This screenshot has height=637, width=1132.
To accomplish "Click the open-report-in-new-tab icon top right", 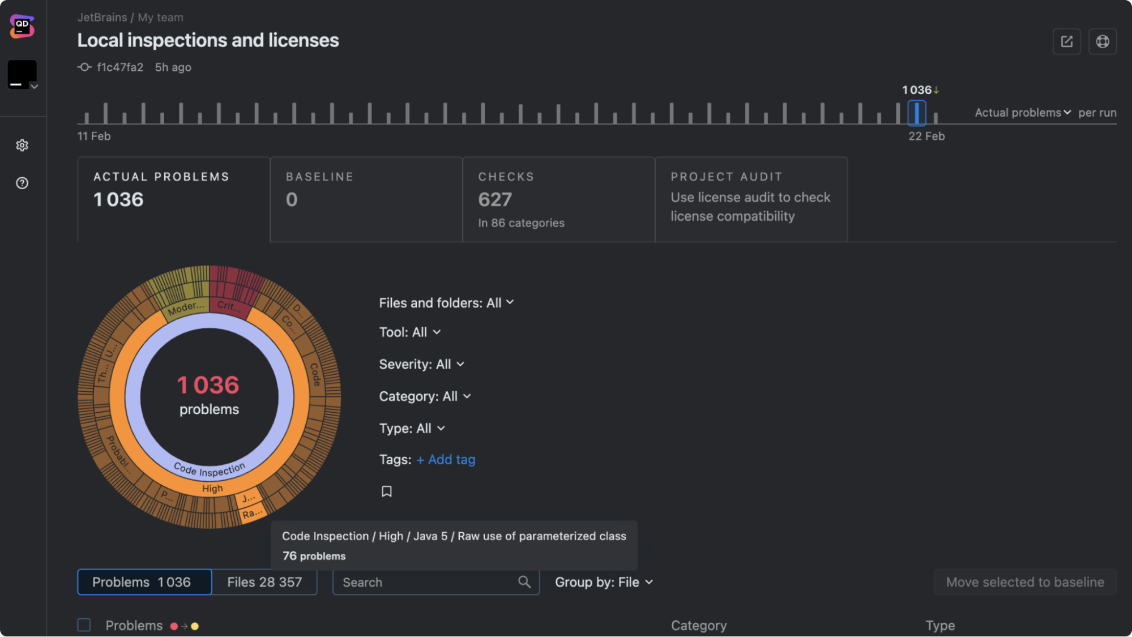I will [x=1067, y=41].
